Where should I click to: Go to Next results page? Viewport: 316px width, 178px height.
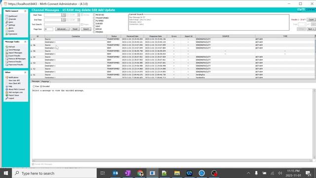[x=311, y=29]
